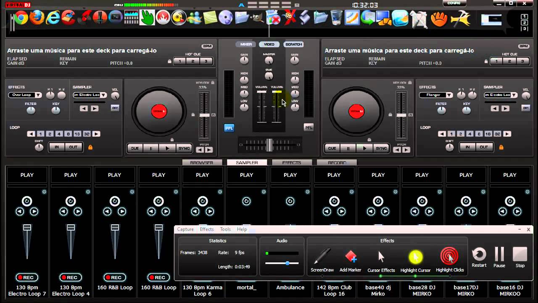Open Internet Explorer from the dock
Screen dimensions: 538x303
pyautogui.click(x=53, y=18)
